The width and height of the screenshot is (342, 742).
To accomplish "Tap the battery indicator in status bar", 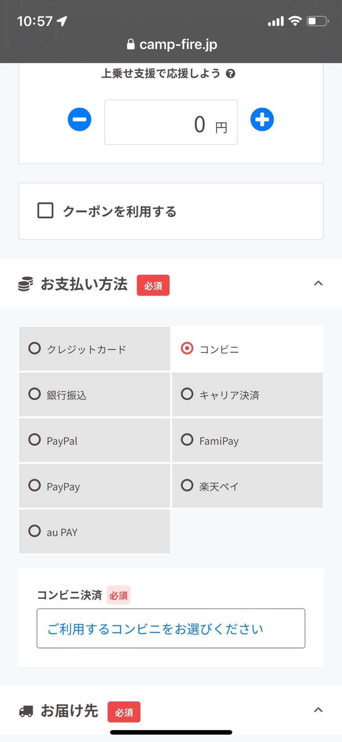I will tap(317, 21).
